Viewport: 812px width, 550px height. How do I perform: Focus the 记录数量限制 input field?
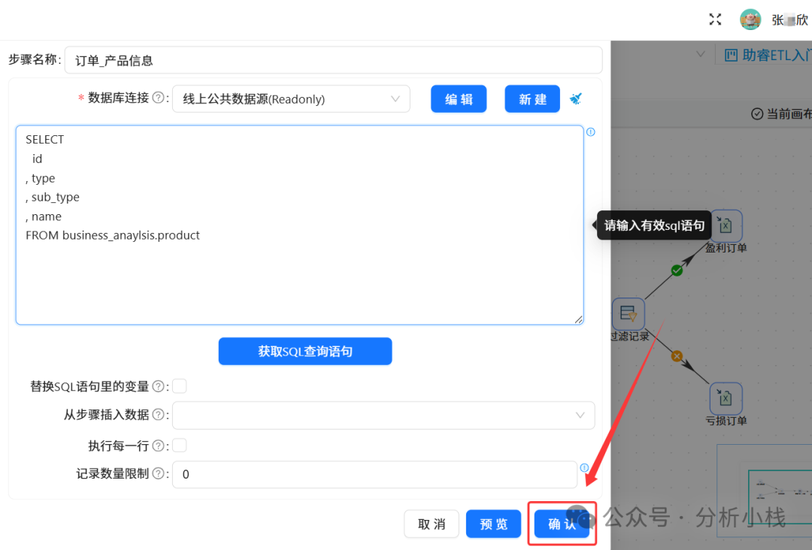[375, 474]
